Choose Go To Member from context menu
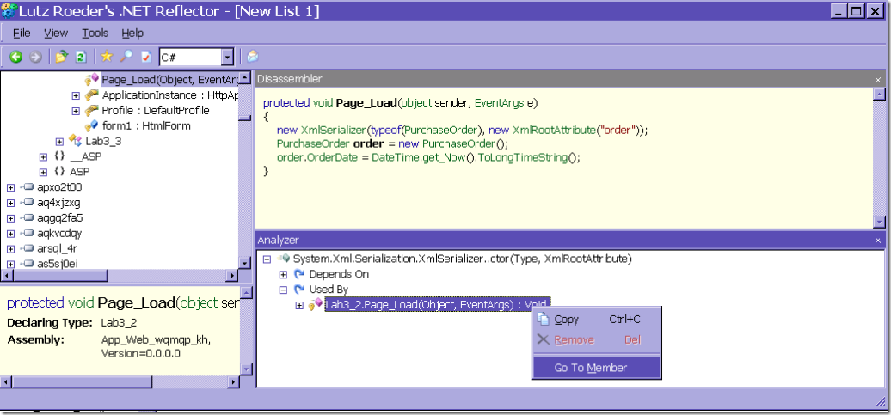 [x=597, y=368]
